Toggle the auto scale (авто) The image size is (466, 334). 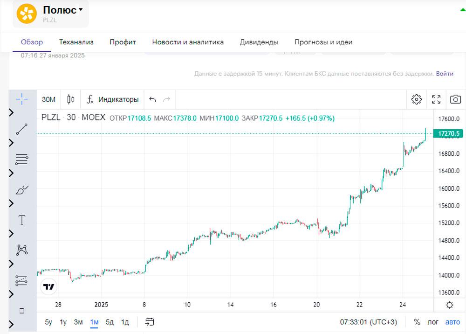452,322
